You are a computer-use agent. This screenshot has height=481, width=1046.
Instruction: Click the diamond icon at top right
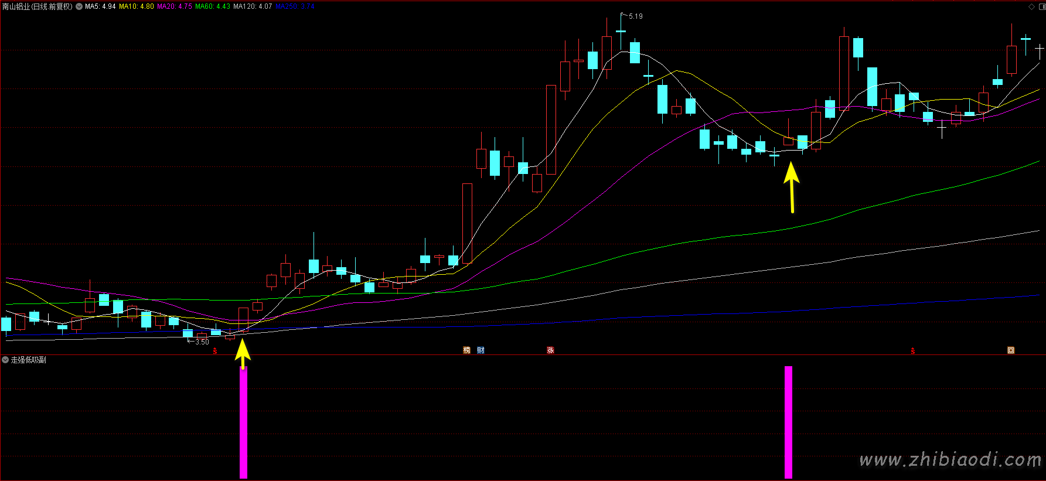click(x=1031, y=6)
